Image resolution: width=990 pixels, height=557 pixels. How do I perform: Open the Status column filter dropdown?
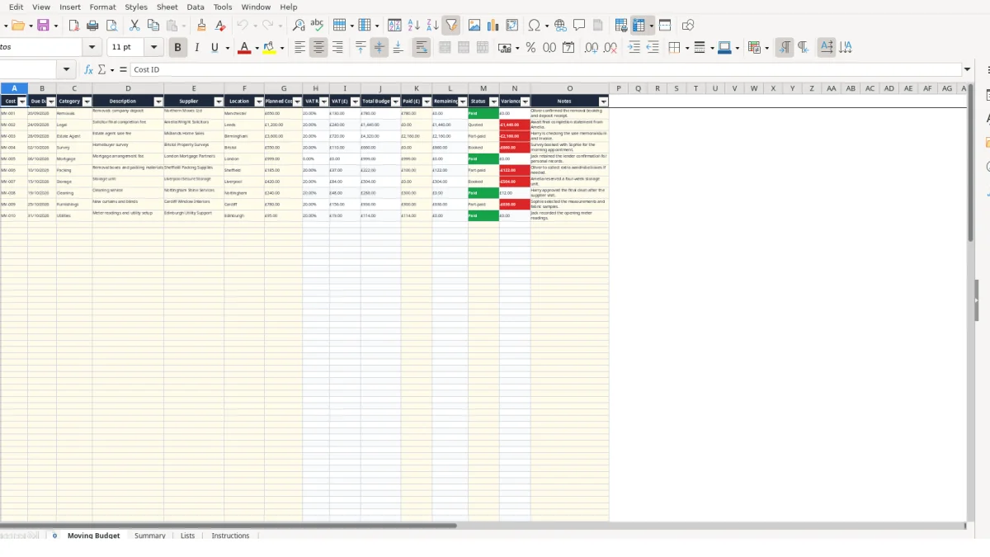point(494,101)
